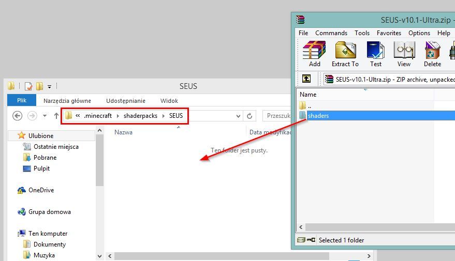The width and height of the screenshot is (455, 261).
Task: Expand the address bar history dropdown
Action: coord(238,116)
